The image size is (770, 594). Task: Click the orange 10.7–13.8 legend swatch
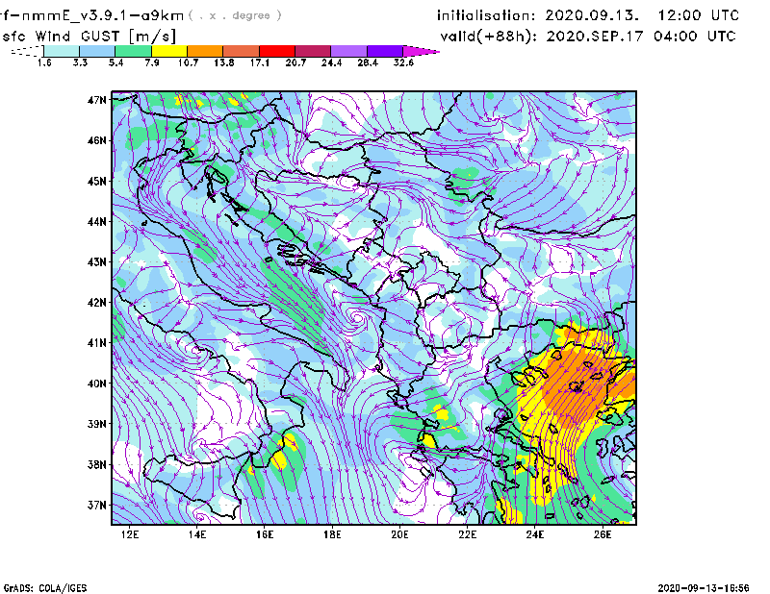[205, 51]
